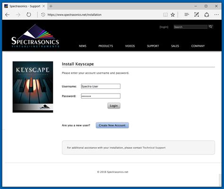This screenshot has width=224, height=189.
Task: Refresh the page with the reload icon
Action: (29, 15)
